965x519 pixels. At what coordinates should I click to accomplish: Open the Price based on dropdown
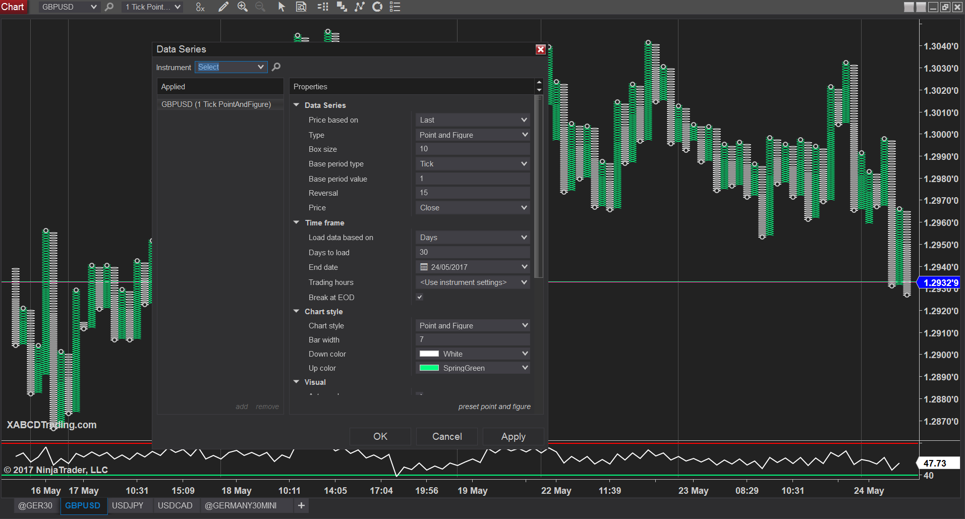(x=472, y=120)
